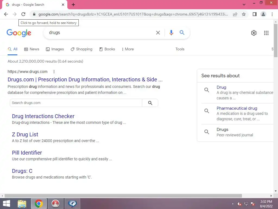278x209 pixels.
Task: Open the Action Center flag icon
Action: pyautogui.click(x=252, y=204)
